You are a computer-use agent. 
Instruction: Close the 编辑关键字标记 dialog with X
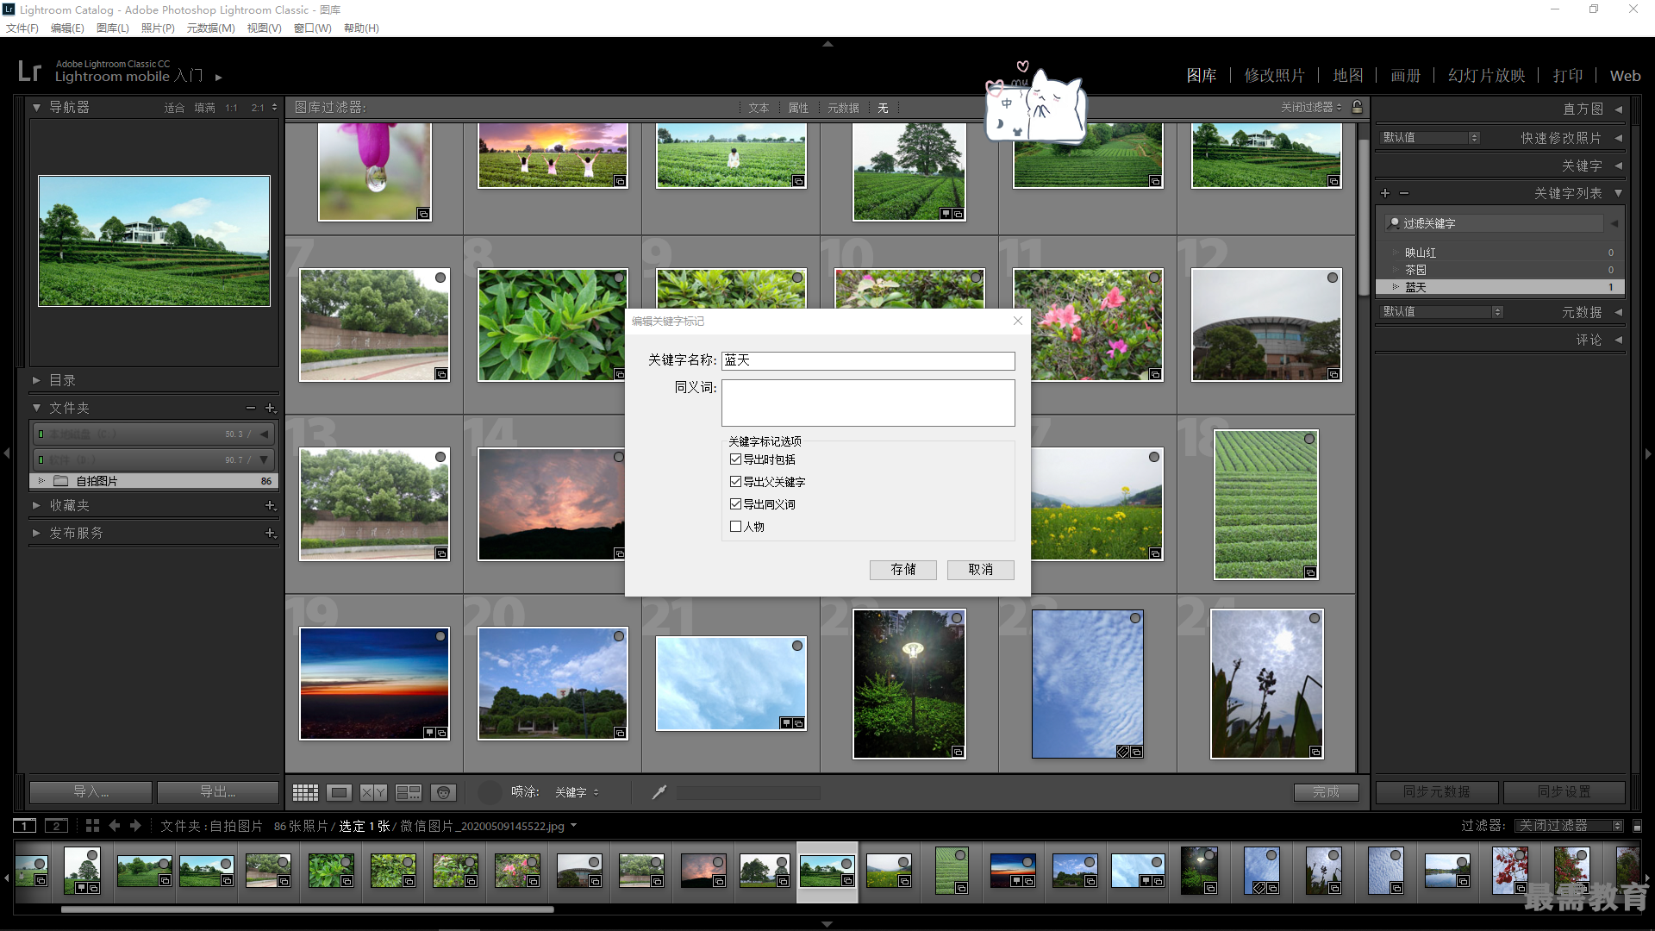click(1018, 321)
